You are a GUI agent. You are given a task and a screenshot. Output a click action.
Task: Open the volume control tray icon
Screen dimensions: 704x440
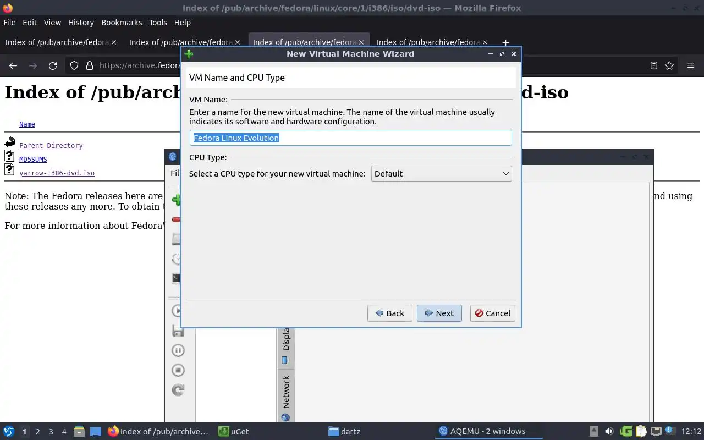[609, 432]
